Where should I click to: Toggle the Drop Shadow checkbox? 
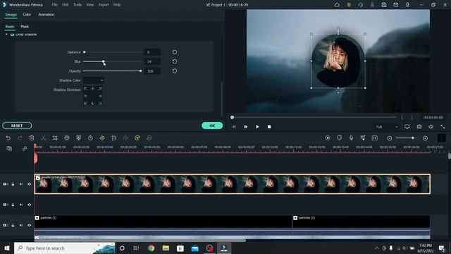pyautogui.click(x=13, y=35)
